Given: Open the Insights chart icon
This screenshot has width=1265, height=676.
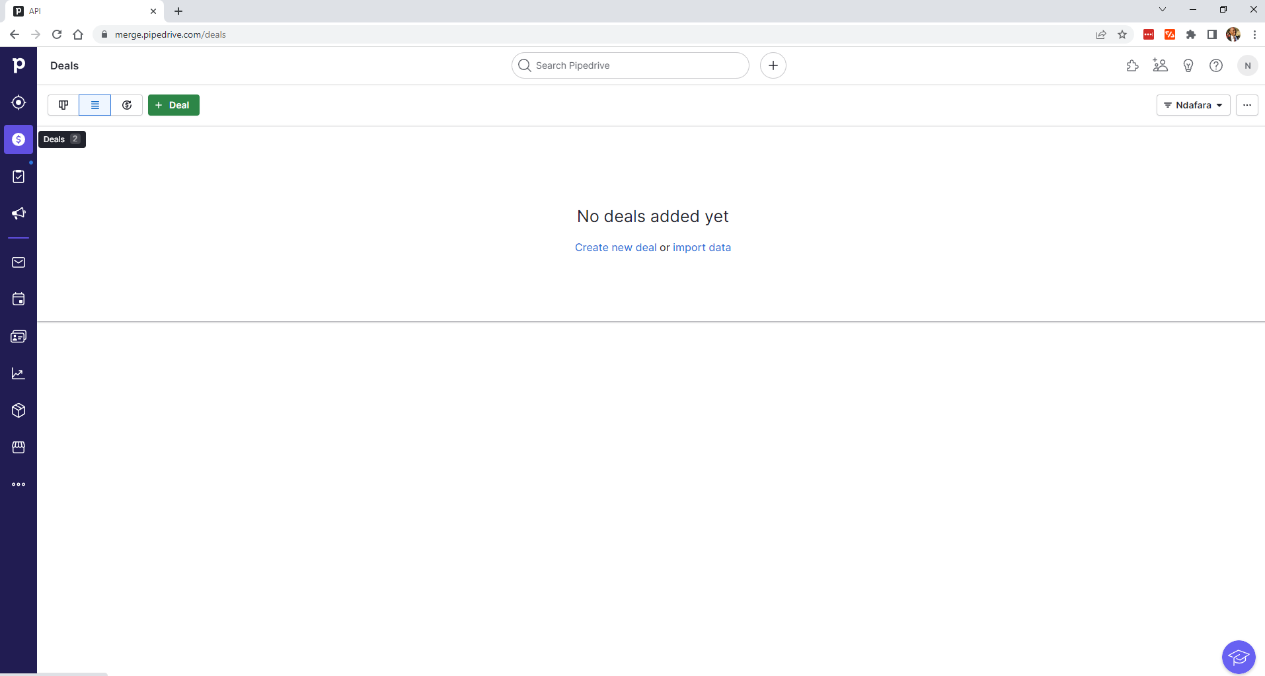Looking at the screenshot, I should [18, 373].
